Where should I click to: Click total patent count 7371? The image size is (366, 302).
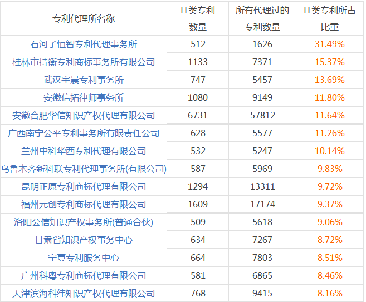pos(262,62)
